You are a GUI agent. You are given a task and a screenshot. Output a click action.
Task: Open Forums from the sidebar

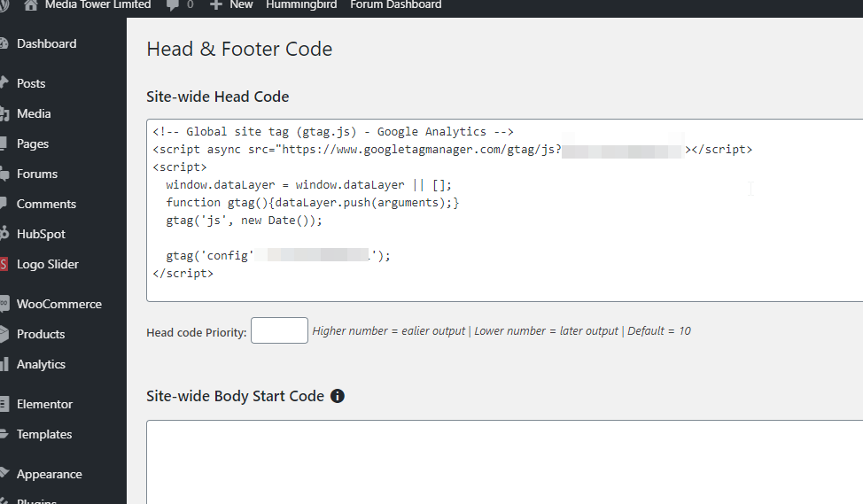[x=37, y=174]
